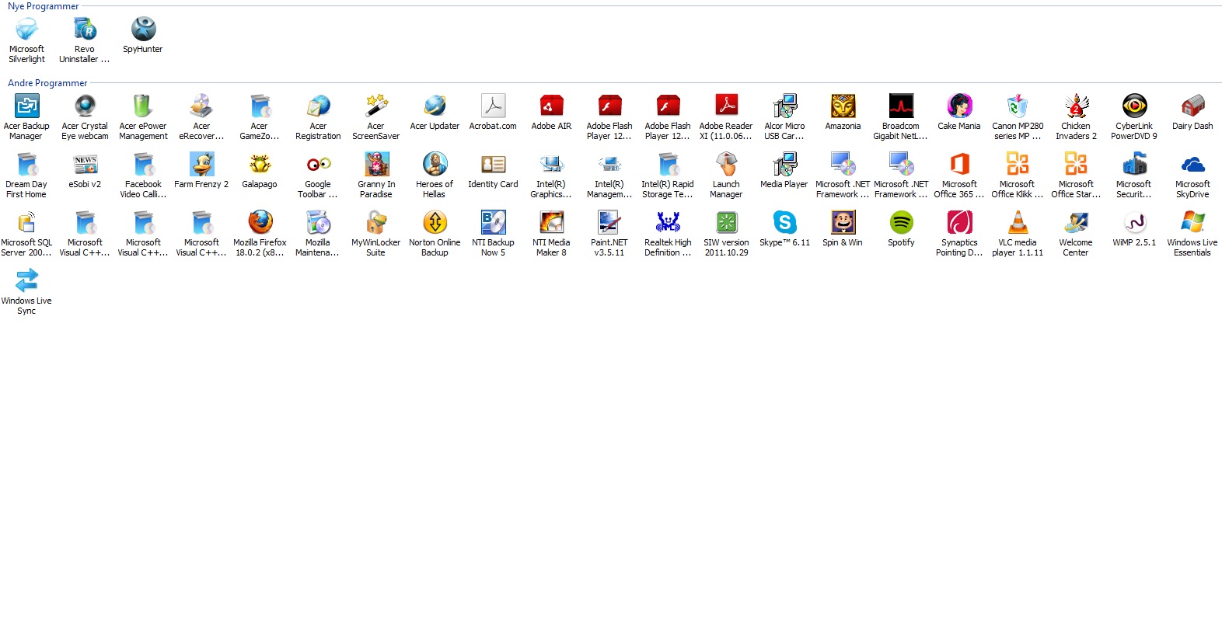Image resolution: width=1222 pixels, height=619 pixels.
Task: Open Realtek High Definition icon
Action: click(668, 222)
